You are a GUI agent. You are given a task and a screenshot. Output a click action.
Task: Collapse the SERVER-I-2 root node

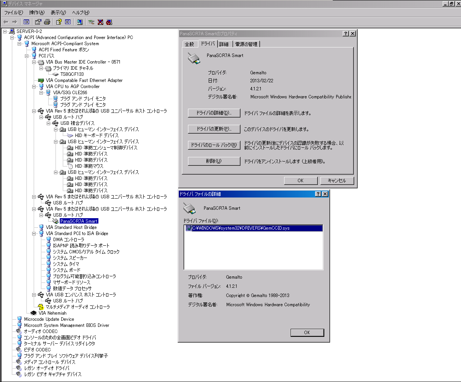pyautogui.click(x=5, y=31)
